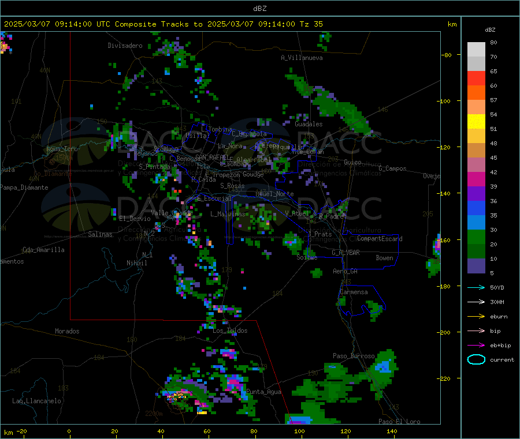Viewport: 520px width, 439px height.
Task: Click the Los_Toldos place label
Action: click(x=230, y=331)
